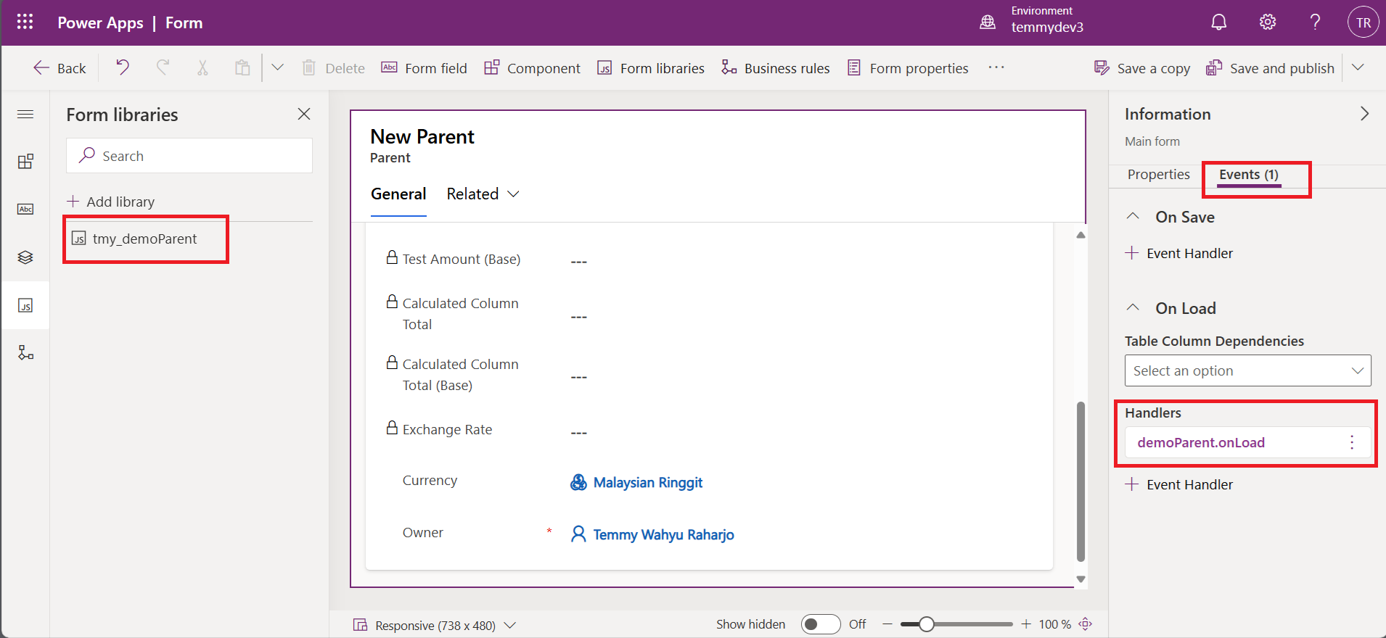Click the zoom in plus button

[1026, 624]
